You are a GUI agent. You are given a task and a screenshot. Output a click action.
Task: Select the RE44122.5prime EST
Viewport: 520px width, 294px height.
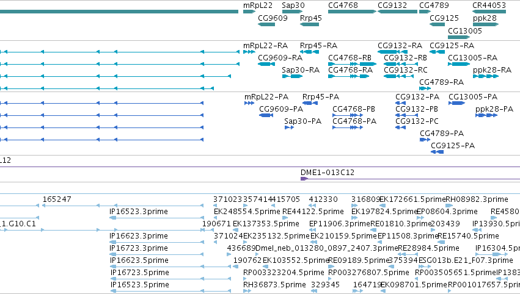coord(285,218)
